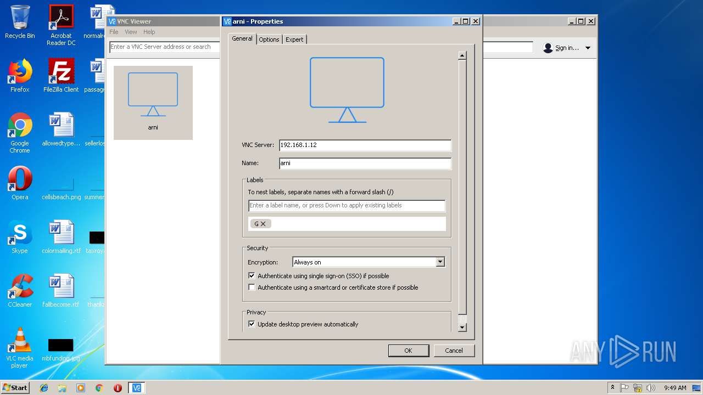Enable smartcard or certificate store authentication
Image resolution: width=703 pixels, height=395 pixels.
(x=252, y=287)
